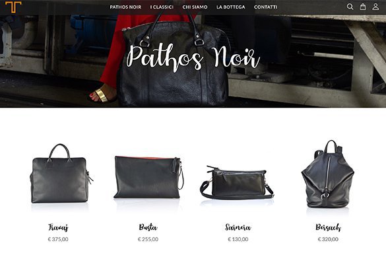Click the Pathos Noir hero banner title
386x271 pixels.
tap(193, 58)
